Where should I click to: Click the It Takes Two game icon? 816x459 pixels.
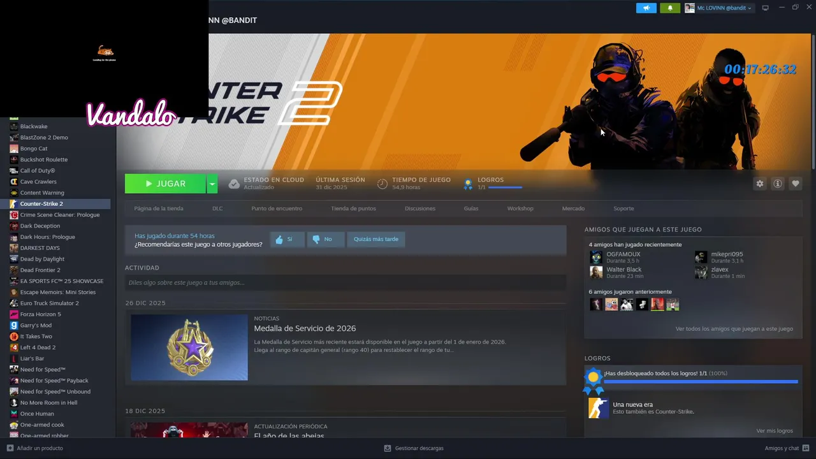14,337
